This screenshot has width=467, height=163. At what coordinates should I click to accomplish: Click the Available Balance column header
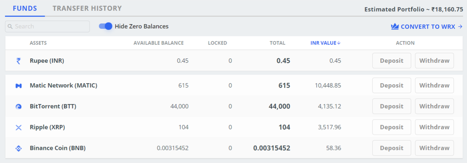pyautogui.click(x=159, y=43)
